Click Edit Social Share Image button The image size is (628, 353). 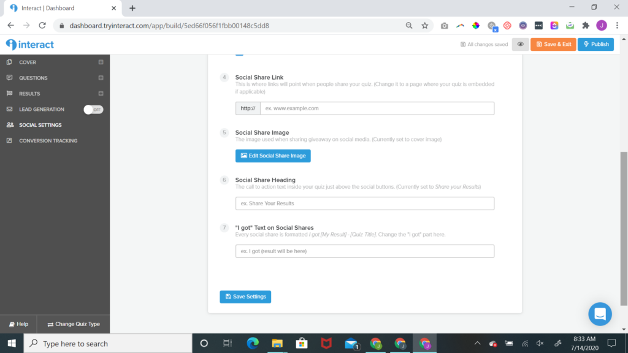tap(273, 156)
